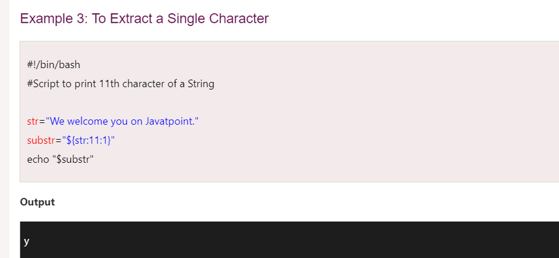Click the "#Script to print 11th character" comment
This screenshot has height=258, width=559.
coord(121,84)
